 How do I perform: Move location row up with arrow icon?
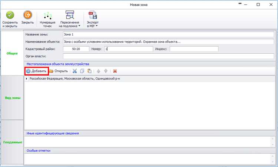[x=99, y=71]
